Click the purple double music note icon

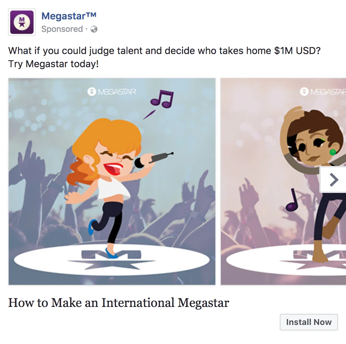[x=162, y=99]
